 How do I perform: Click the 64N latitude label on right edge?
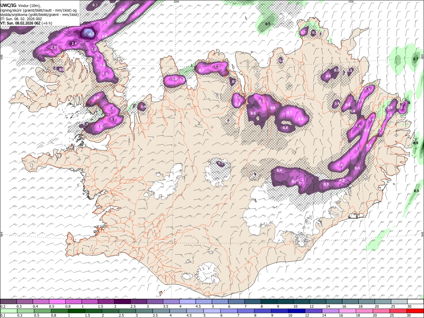(x=422, y=234)
